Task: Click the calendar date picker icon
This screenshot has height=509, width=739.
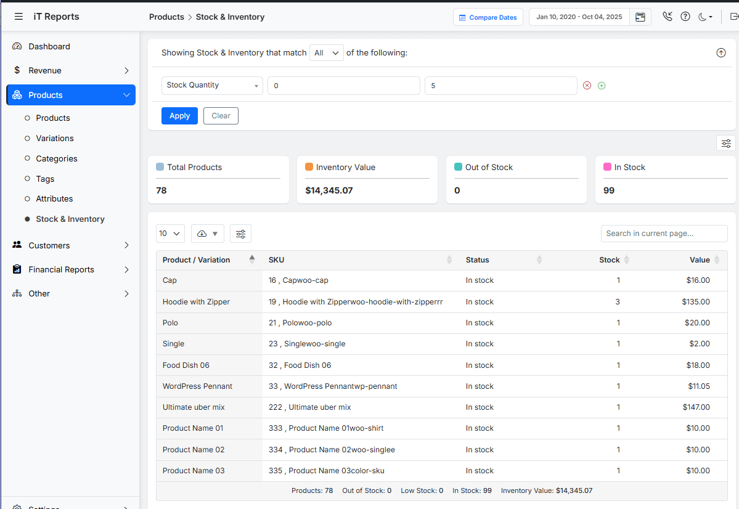Action: (640, 17)
